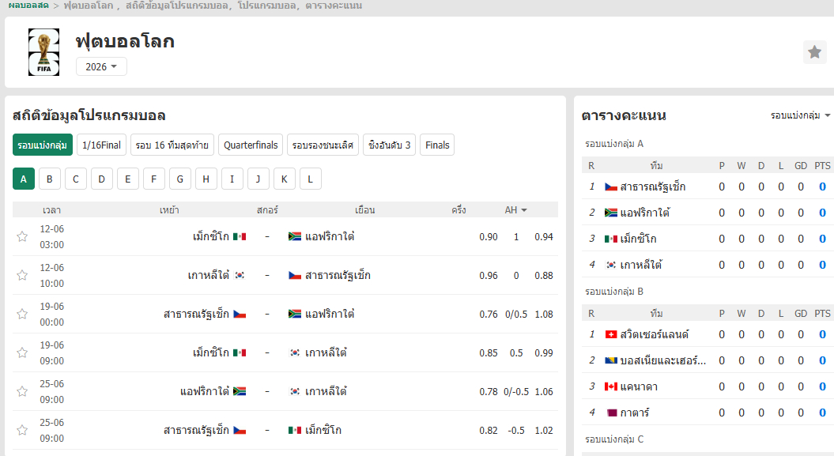This screenshot has height=456, width=834.
Task: Star the 25-06 South Africa match row
Action: coord(22,392)
